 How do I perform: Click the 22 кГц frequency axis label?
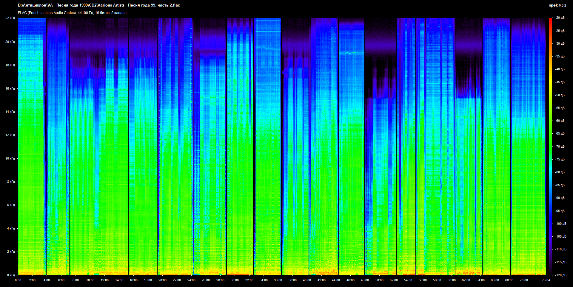[x=10, y=18]
